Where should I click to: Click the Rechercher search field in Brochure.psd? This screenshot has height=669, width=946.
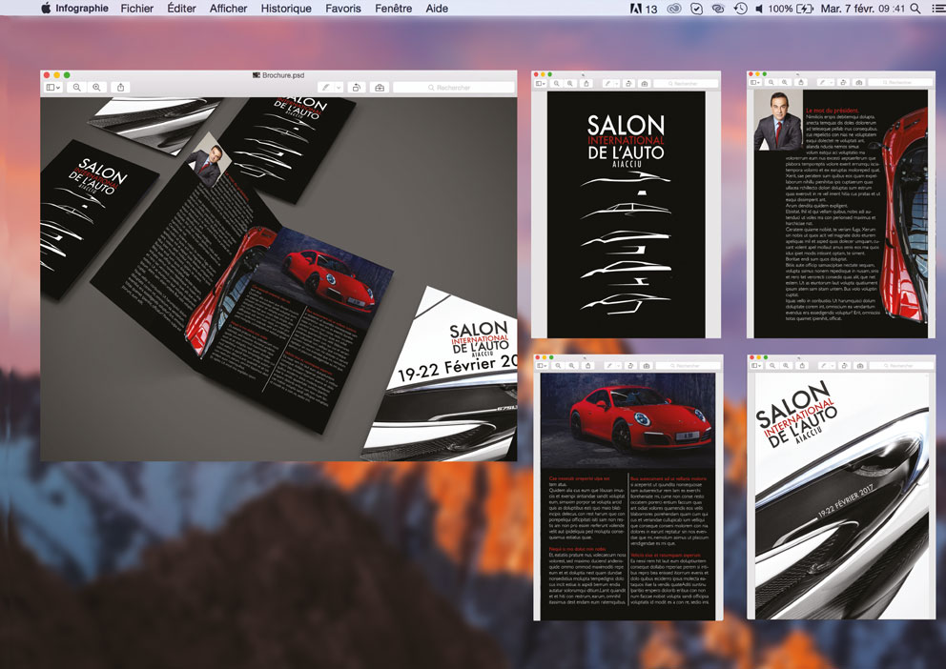coord(454,88)
